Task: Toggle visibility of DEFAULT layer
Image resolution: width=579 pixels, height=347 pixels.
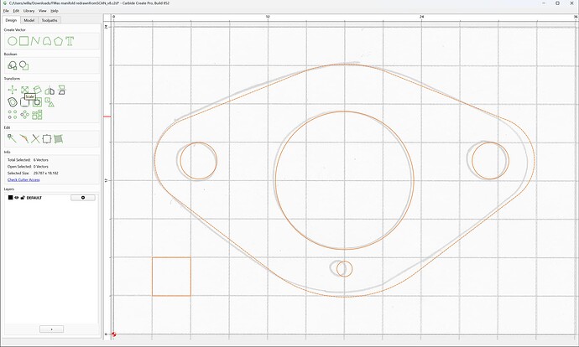Action: click(17, 198)
